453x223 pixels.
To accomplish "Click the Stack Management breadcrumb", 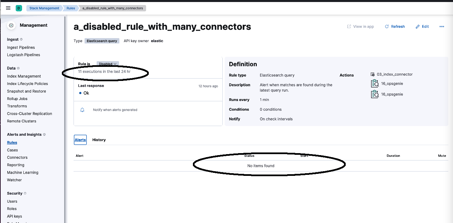I will (44, 8).
